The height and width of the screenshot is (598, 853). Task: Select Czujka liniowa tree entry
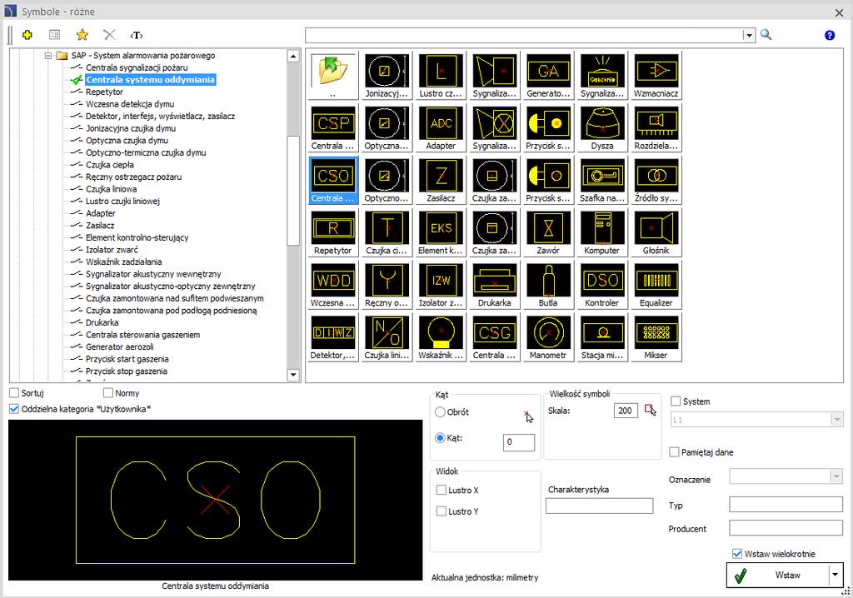click(x=111, y=189)
